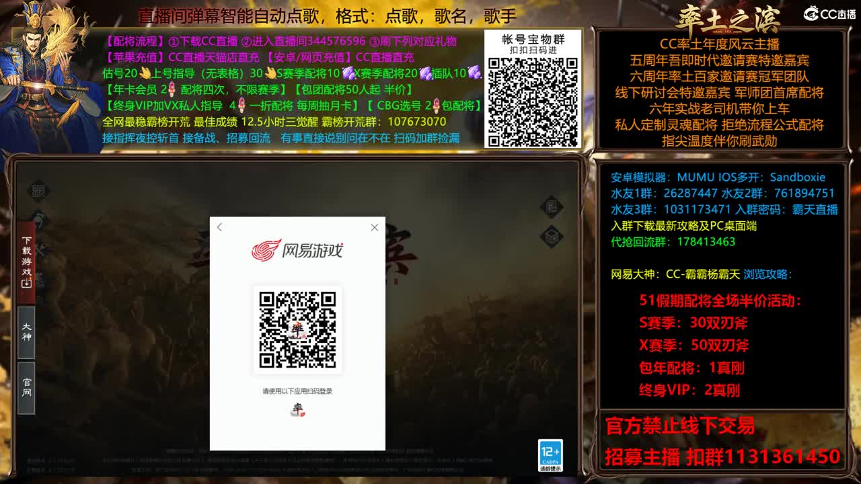This screenshot has width=861, height=484.
Task: Open the 12+ CADPA age rating badge
Action: point(550,455)
